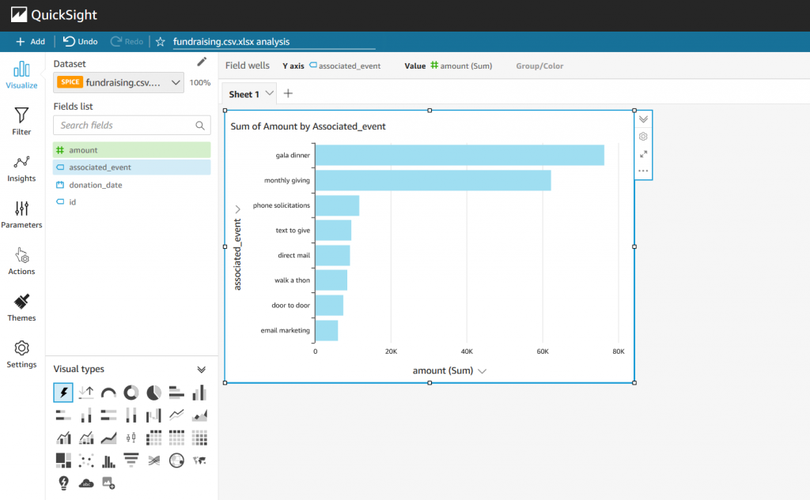Collapse the Visual types section chevron
This screenshot has height=500, width=810.
(202, 370)
